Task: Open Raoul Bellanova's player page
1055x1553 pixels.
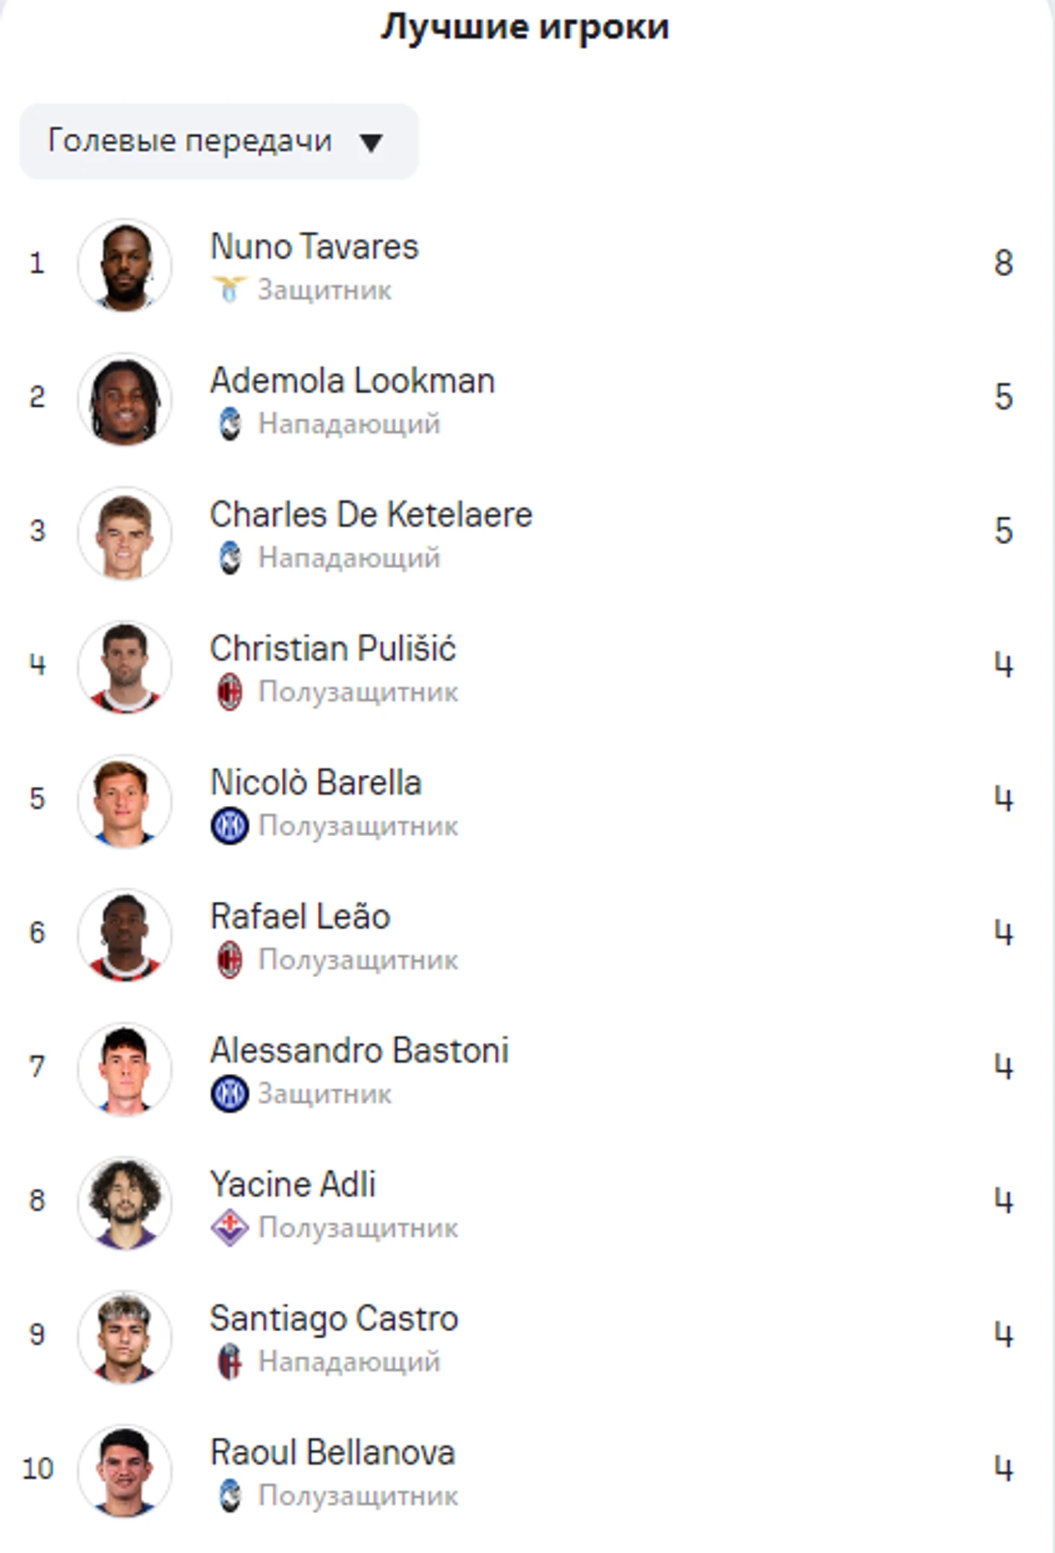Action: (333, 1453)
